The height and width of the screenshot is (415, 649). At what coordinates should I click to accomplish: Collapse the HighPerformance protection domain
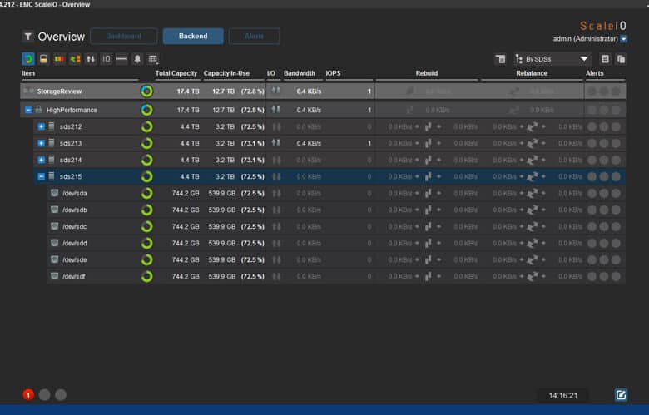27,110
